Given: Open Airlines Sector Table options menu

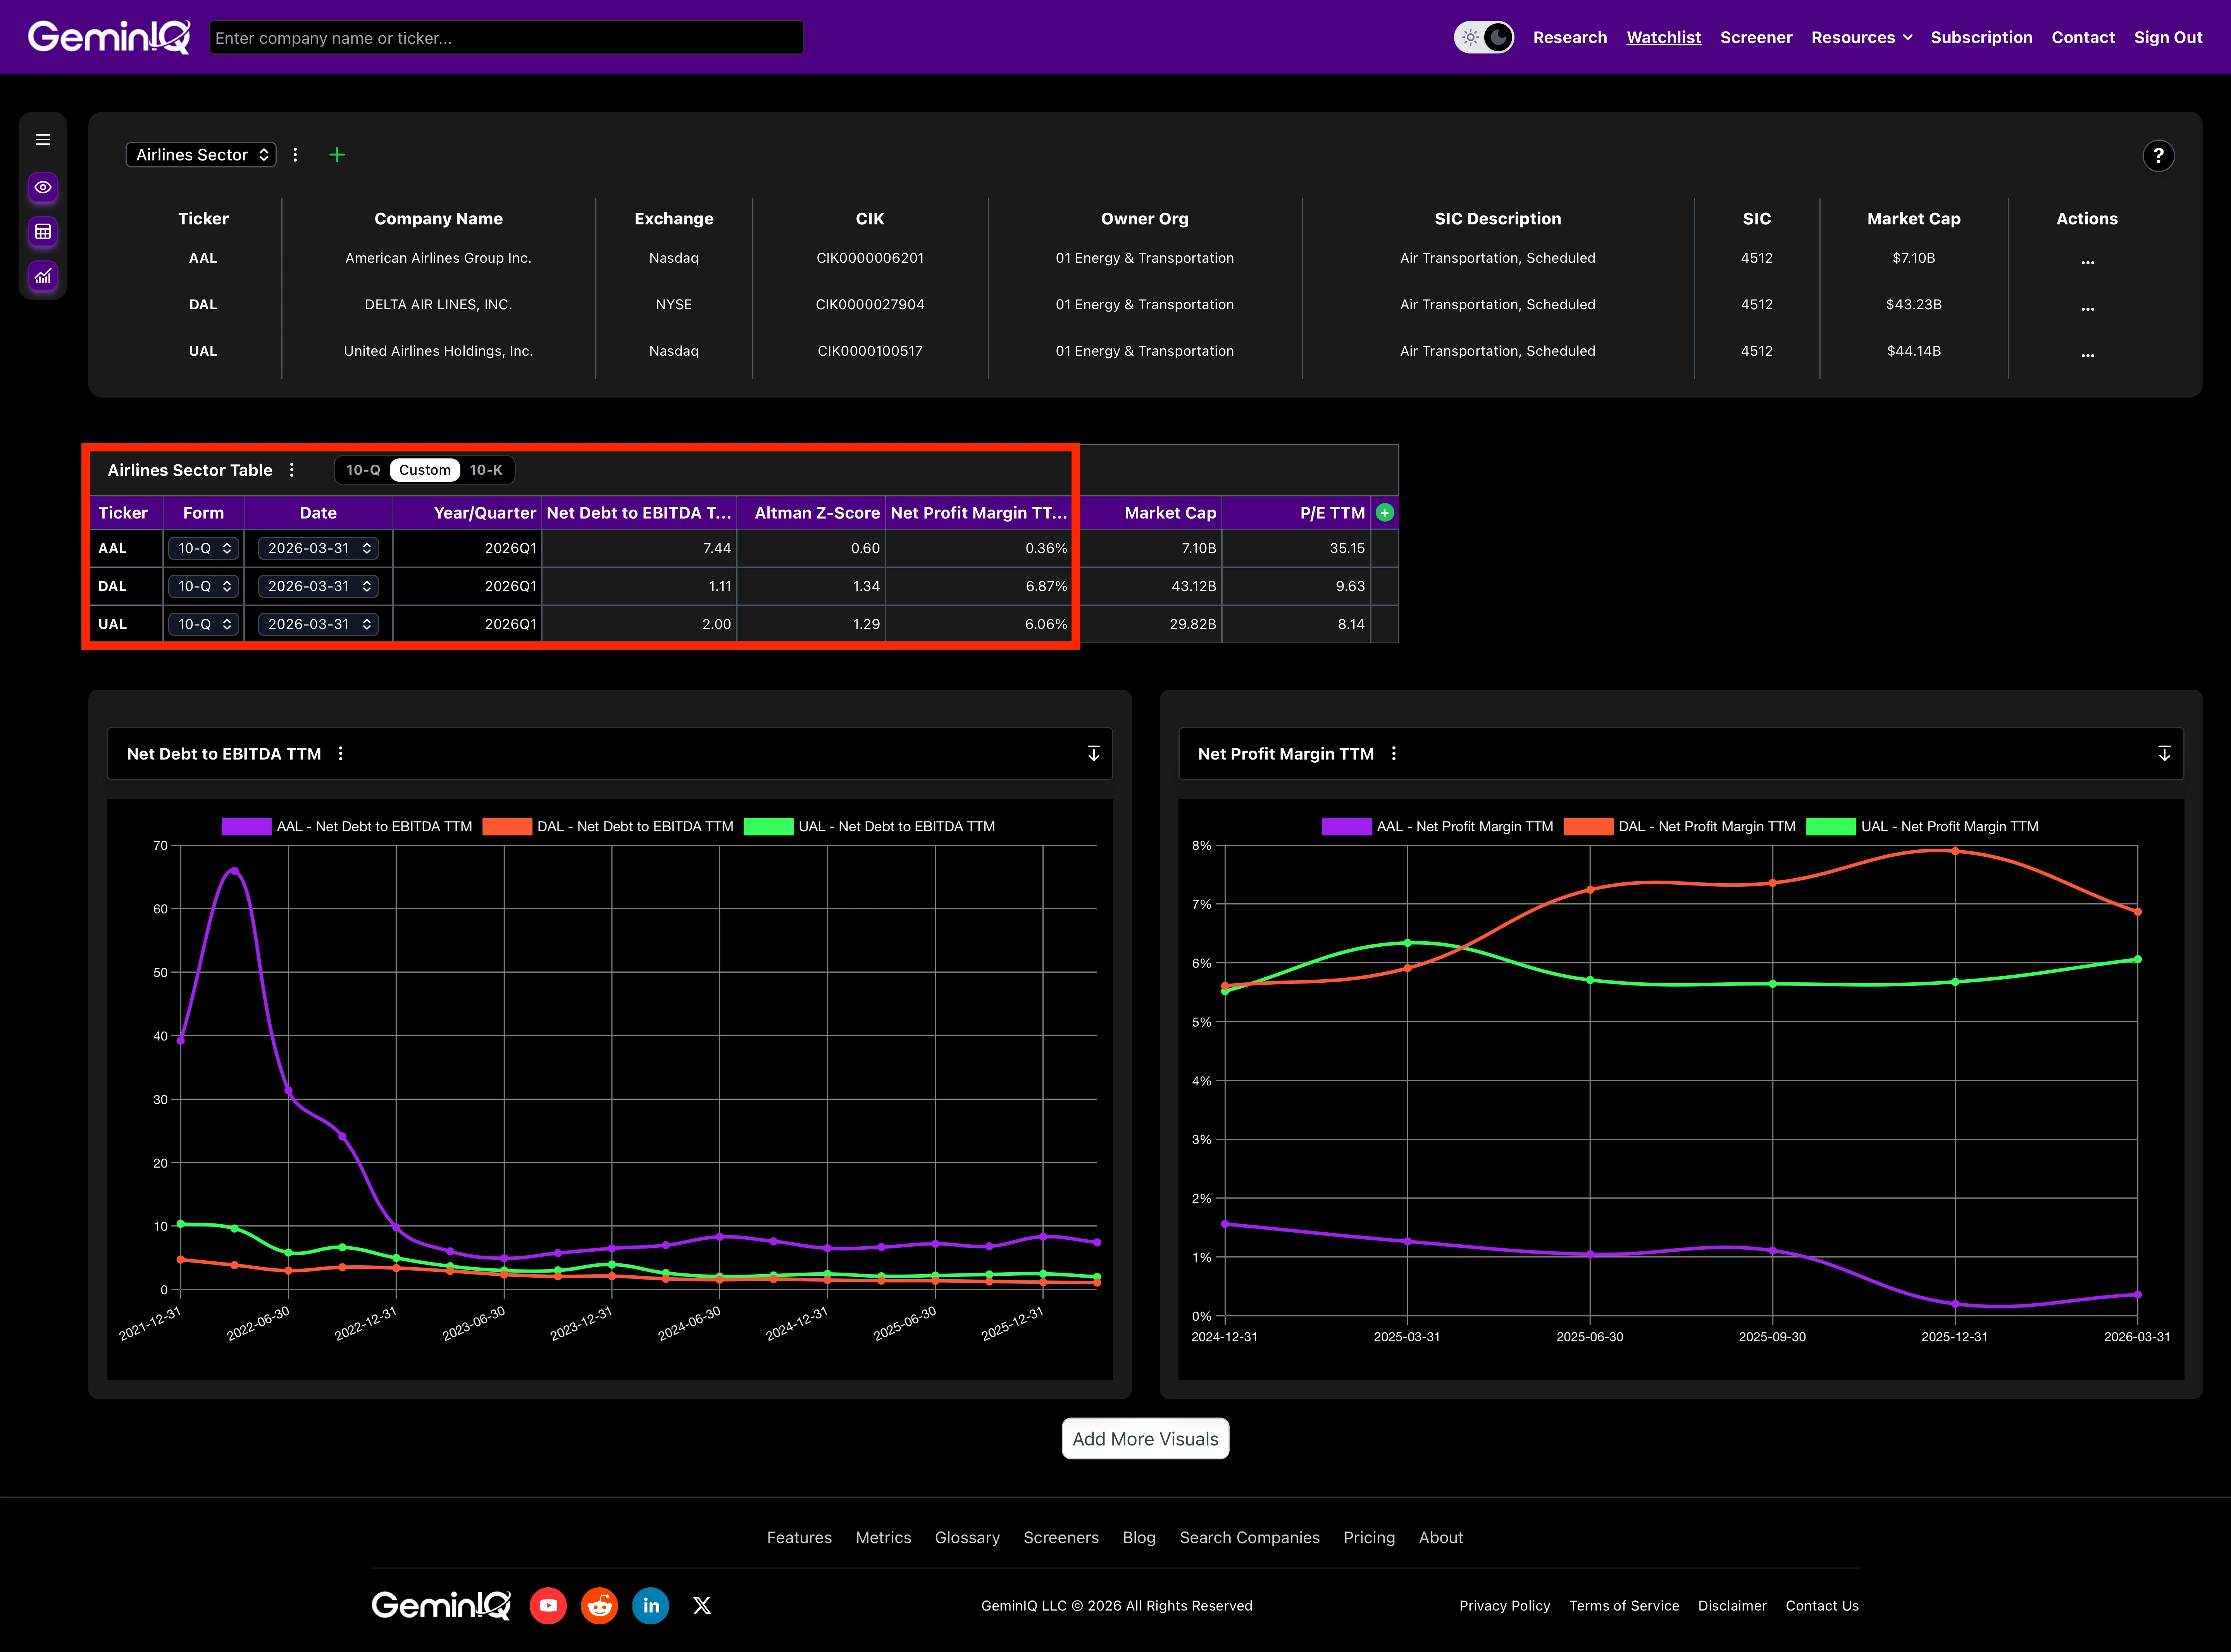Looking at the screenshot, I should (292, 470).
